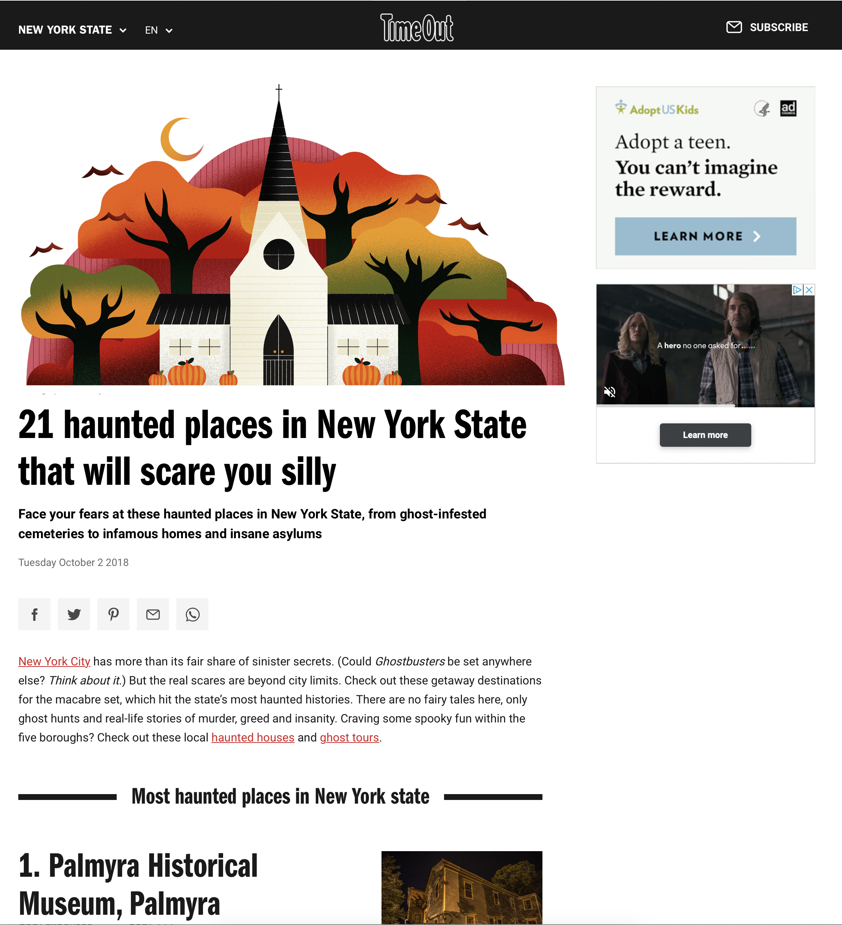Image resolution: width=842 pixels, height=925 pixels.
Task: Click the Time Out logo
Action: pyautogui.click(x=417, y=27)
